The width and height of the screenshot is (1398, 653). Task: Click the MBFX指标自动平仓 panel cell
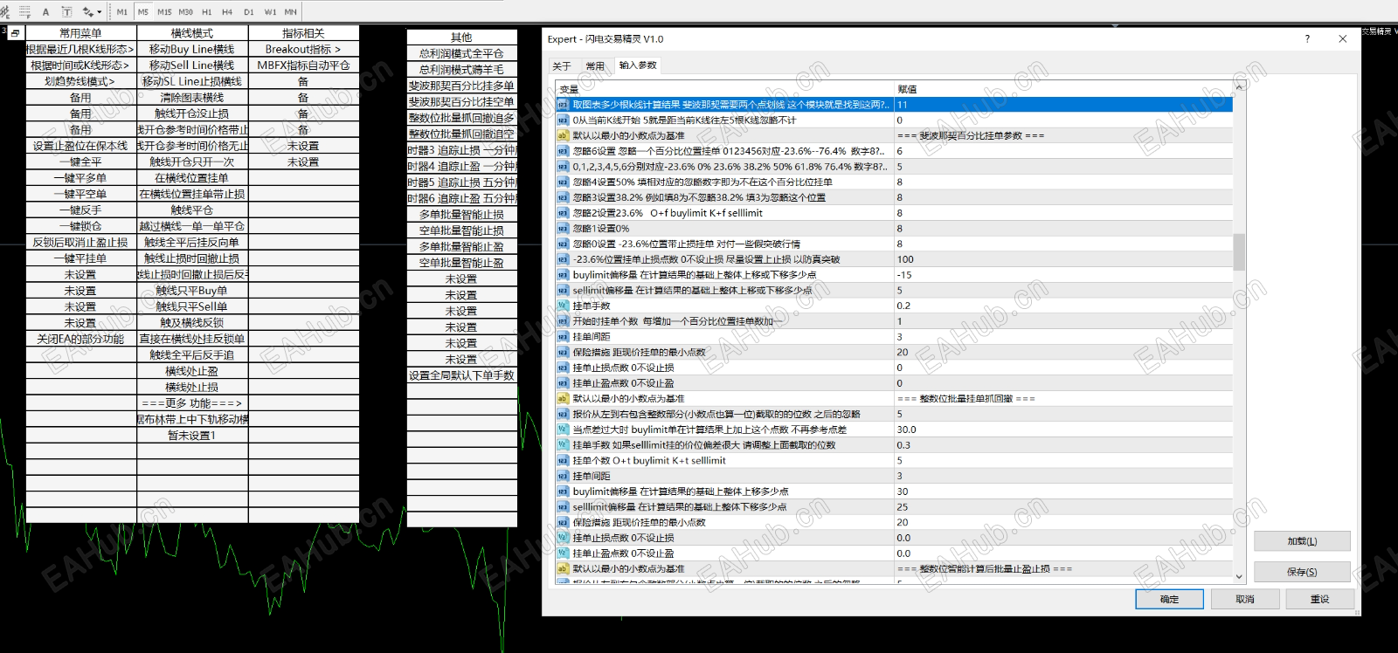click(303, 65)
